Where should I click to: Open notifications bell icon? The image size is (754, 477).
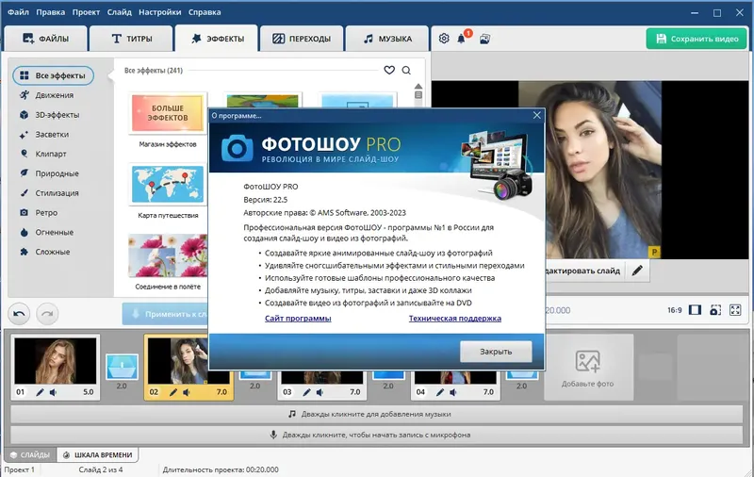click(x=461, y=39)
